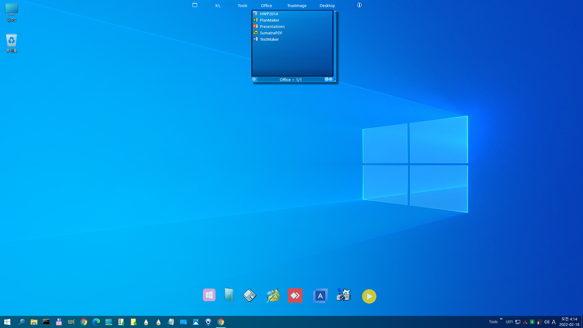Image resolution: width=583 pixels, height=328 pixels.
Task: Click the green PlanMaker spreadsheet icon
Action: pos(255,20)
